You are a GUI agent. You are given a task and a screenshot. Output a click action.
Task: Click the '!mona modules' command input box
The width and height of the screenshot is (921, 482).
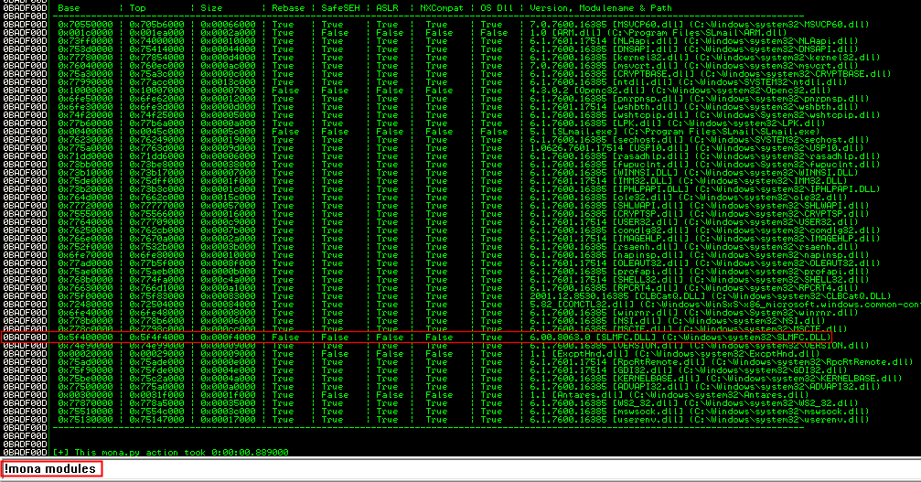[x=461, y=469]
